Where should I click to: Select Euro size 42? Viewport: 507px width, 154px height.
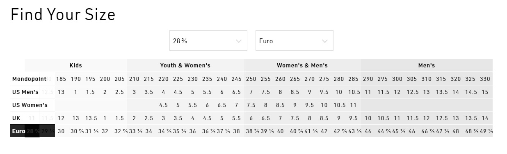coord(324,131)
